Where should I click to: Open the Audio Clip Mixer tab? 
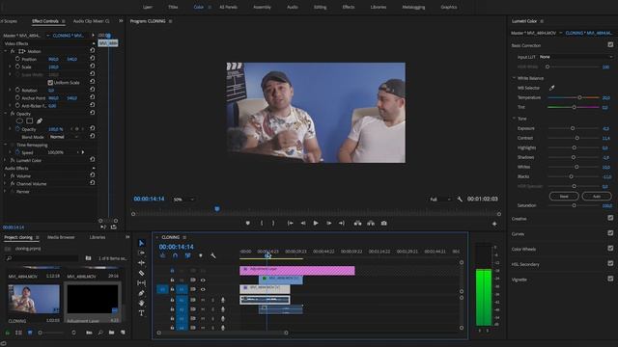[x=92, y=21]
